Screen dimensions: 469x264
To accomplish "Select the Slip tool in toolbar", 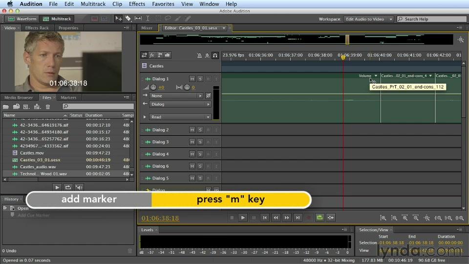I will point(138,19).
